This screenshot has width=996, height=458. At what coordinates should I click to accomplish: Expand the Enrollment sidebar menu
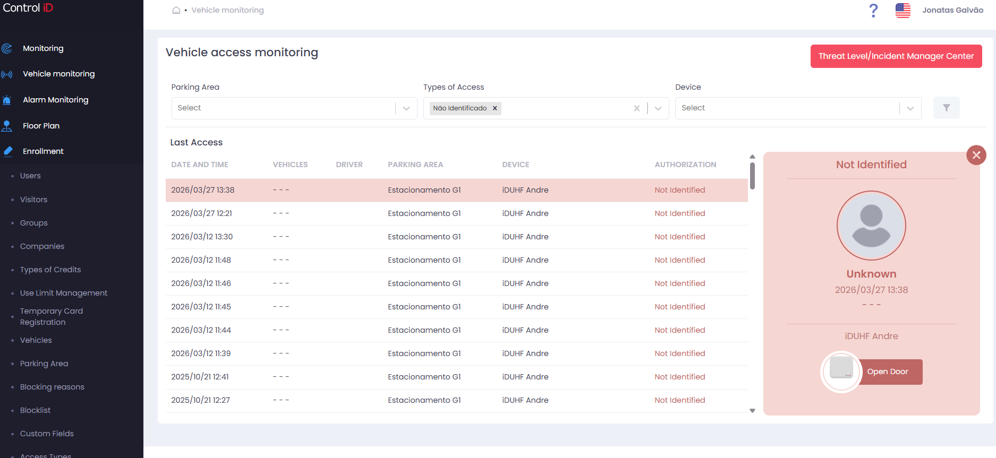click(43, 151)
